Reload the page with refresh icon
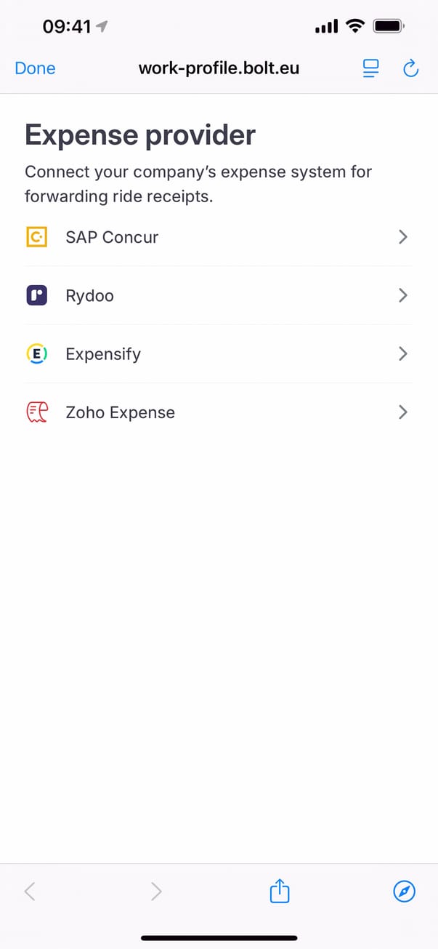Viewport: 438px width, 949px height. [410, 68]
